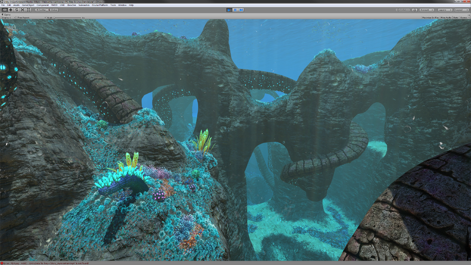
Task: Open the Component menu
Action: click(x=42, y=5)
